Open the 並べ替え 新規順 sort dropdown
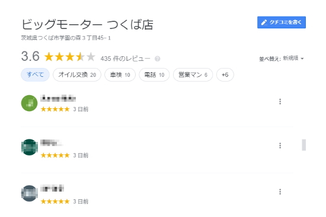Screen dimensions: 326x217 coord(282,59)
